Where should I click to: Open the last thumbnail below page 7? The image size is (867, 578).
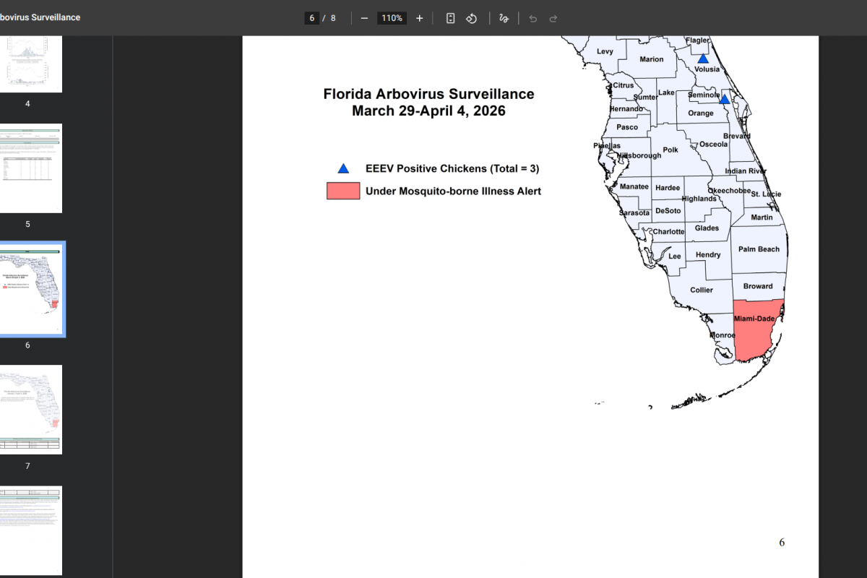tap(29, 530)
